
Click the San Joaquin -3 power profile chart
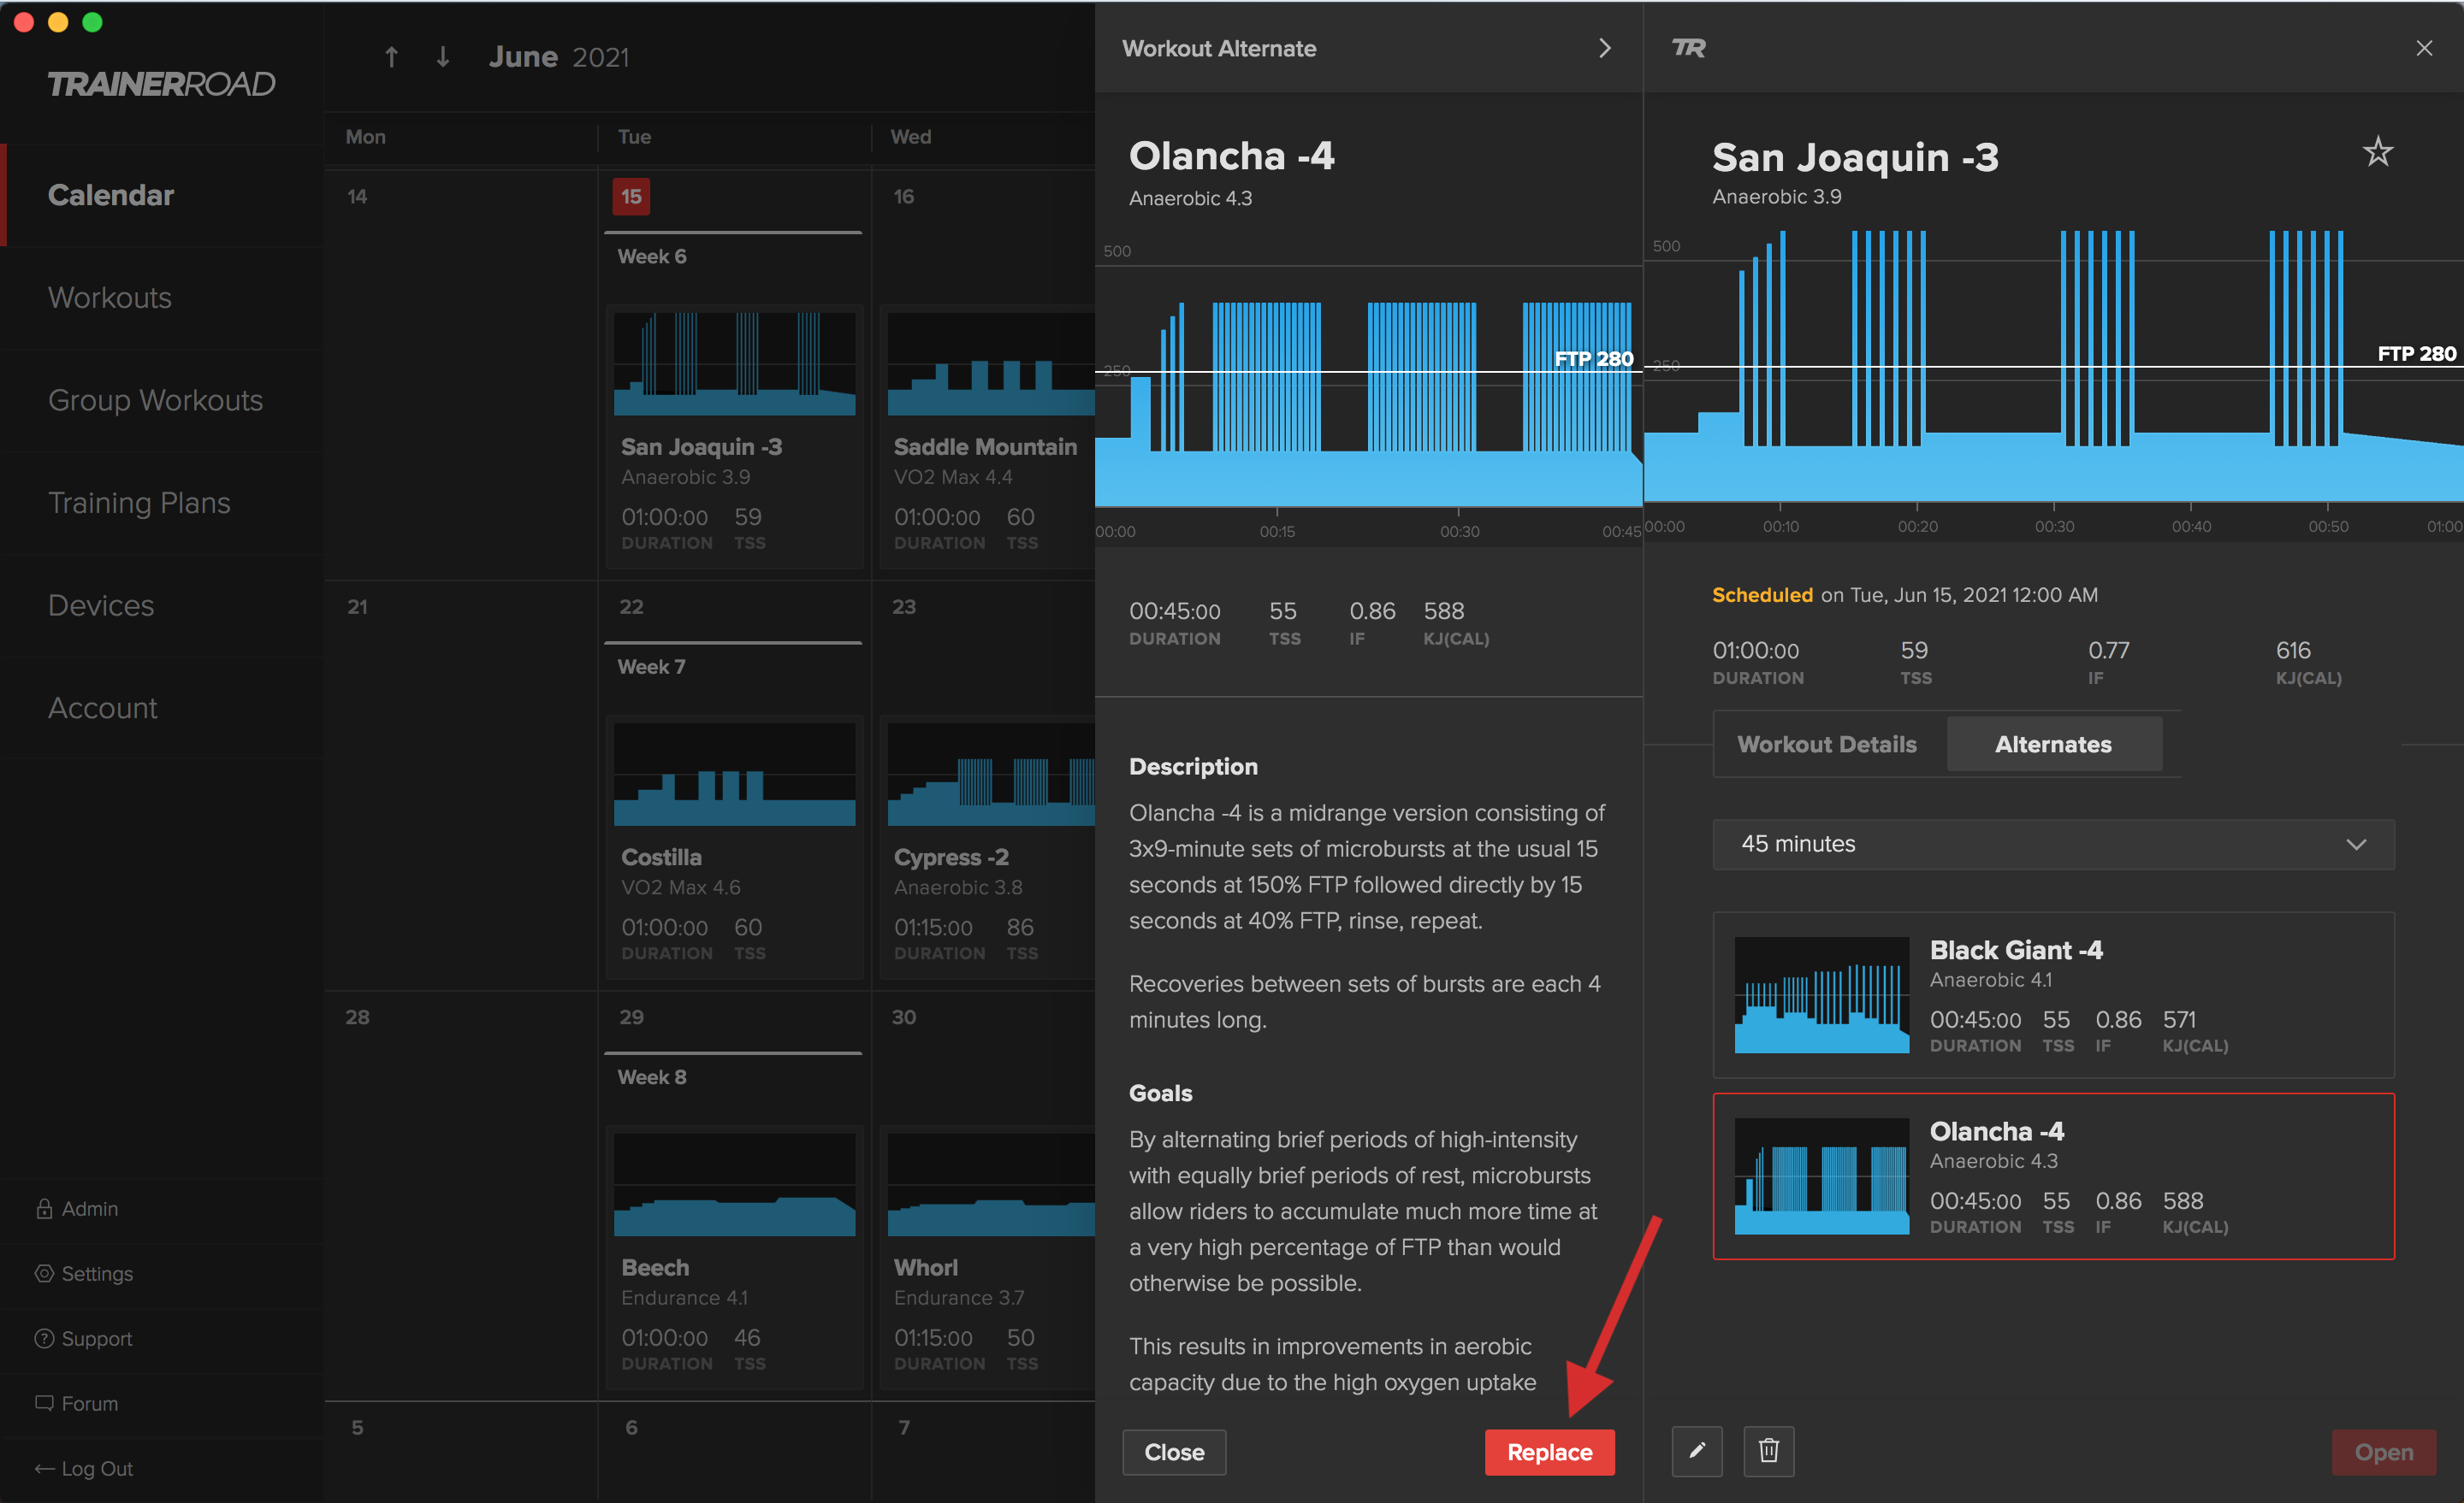pos(2053,385)
